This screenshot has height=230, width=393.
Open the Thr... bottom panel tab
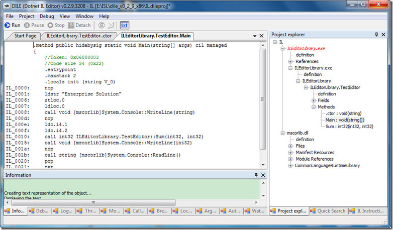pyautogui.click(x=87, y=211)
